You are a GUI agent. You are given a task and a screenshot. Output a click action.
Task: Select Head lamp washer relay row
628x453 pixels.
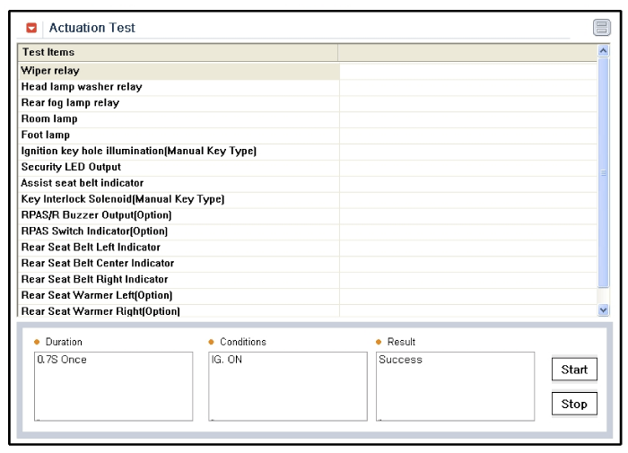tap(82, 87)
